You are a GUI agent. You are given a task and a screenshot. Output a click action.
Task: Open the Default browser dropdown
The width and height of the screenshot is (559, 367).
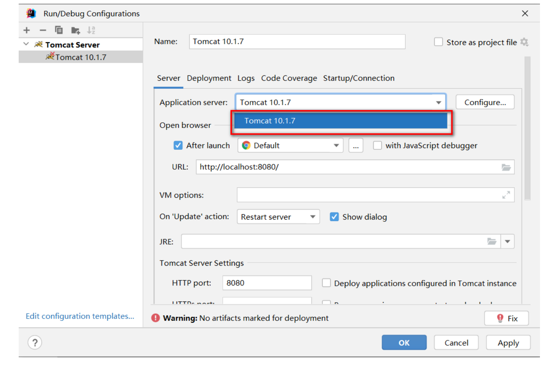[291, 146]
